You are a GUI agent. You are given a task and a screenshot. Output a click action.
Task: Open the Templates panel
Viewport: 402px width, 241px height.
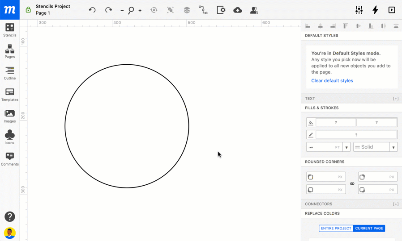pos(10,94)
